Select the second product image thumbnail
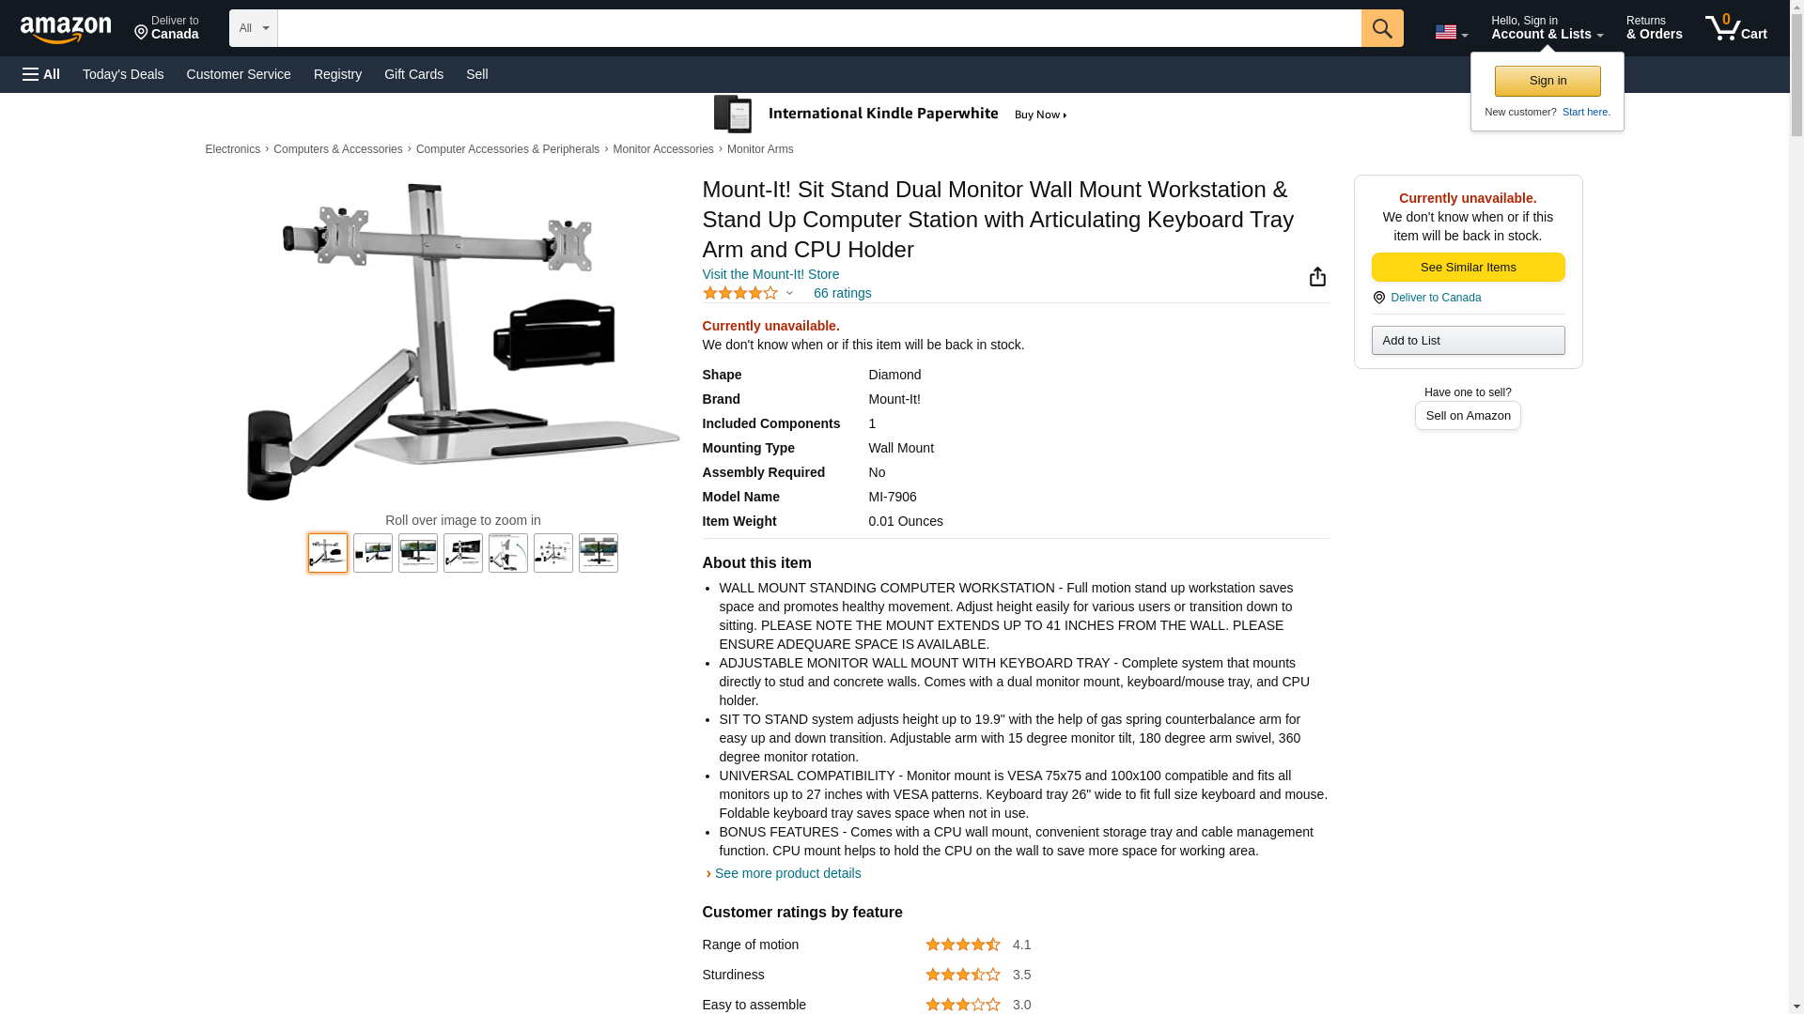This screenshot has width=1804, height=1014. [373, 553]
